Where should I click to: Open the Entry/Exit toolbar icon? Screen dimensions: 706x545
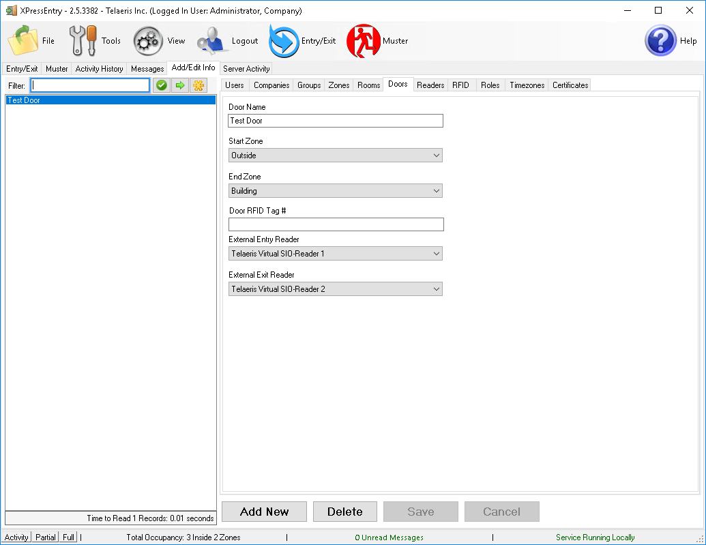[284, 41]
